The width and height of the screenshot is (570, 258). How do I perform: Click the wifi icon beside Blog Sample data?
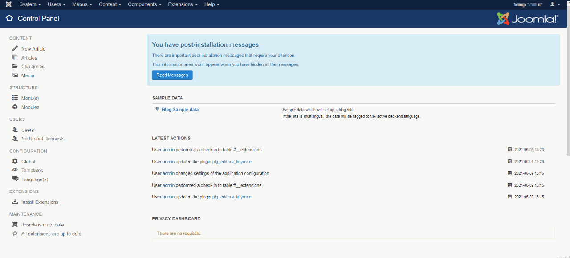click(x=157, y=109)
